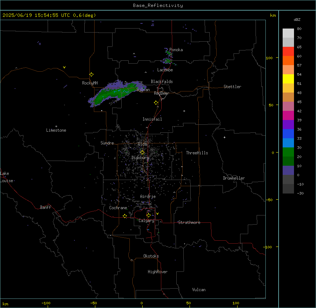Pick the yellow swatch in the dBZ legend

point(288,79)
